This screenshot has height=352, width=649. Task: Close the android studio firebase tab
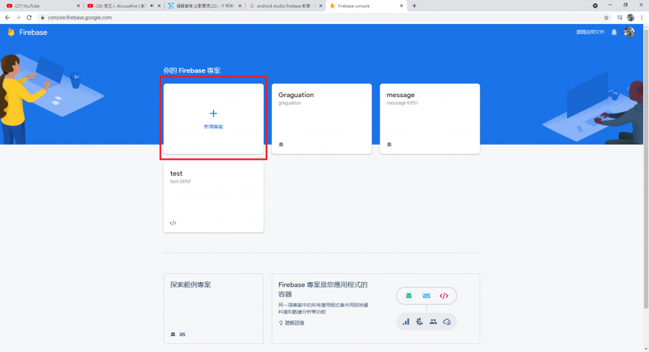[321, 6]
